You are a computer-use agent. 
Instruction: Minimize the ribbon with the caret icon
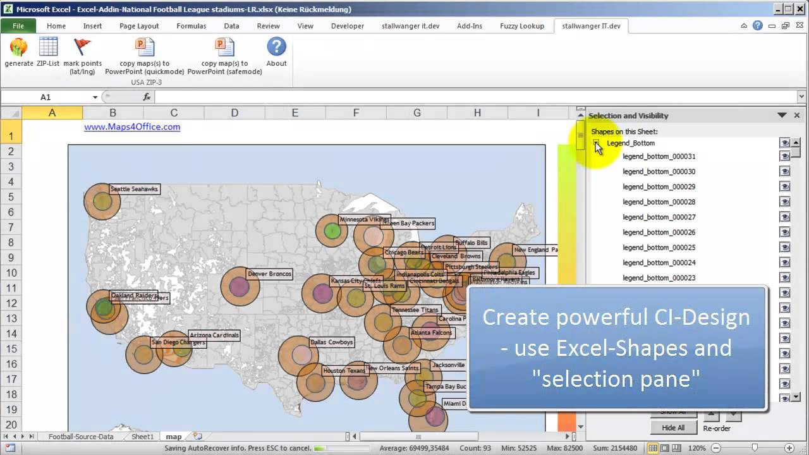(745, 26)
